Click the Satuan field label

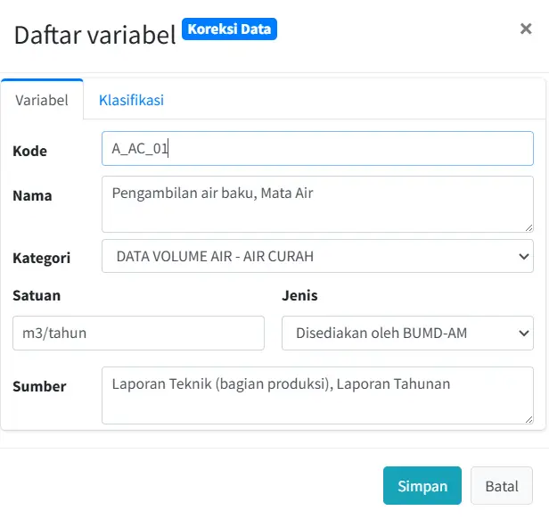click(37, 295)
